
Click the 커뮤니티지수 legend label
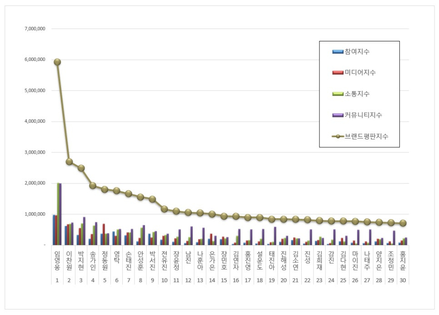pyautogui.click(x=364, y=115)
